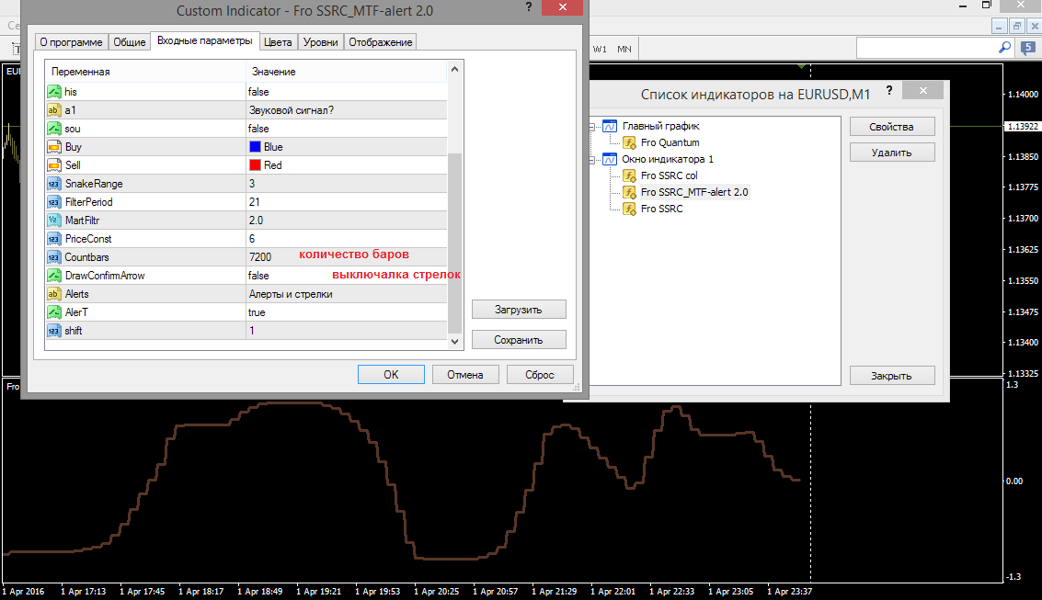The width and height of the screenshot is (1042, 600).
Task: Click the 'Звуковой сигнал?' value cell
Action: pyautogui.click(x=346, y=110)
